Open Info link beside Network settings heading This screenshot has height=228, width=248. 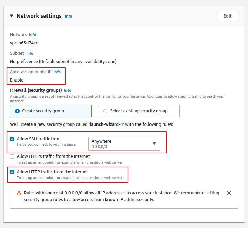coord(69,16)
